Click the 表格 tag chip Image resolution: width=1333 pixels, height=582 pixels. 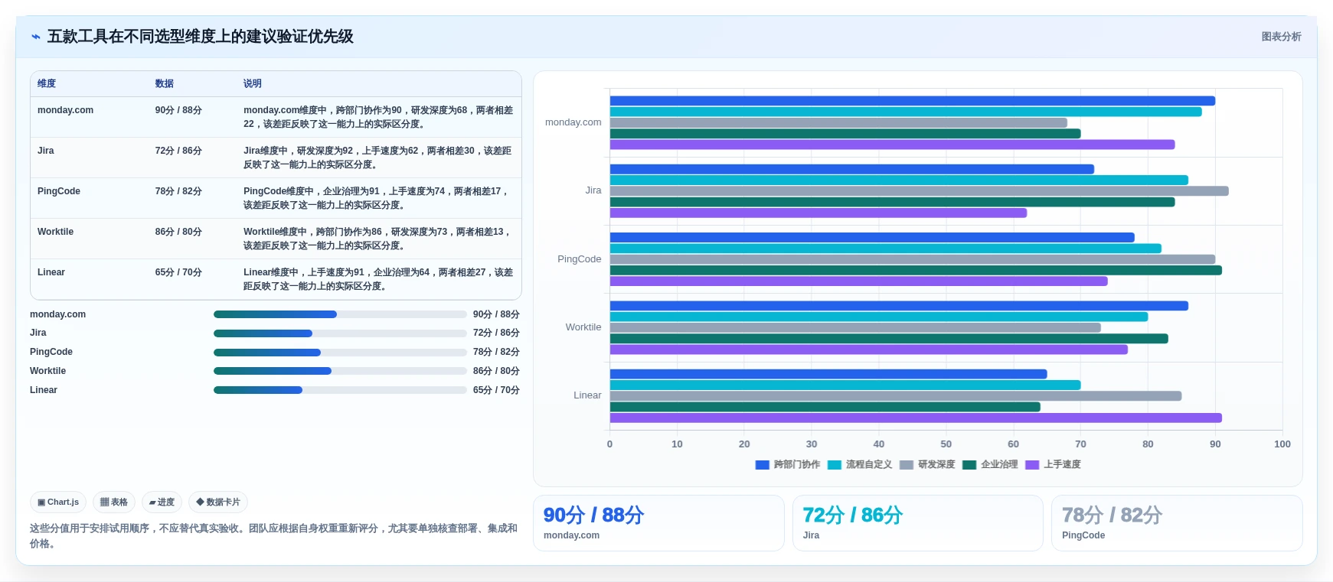[114, 502]
